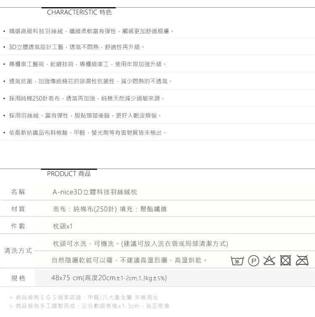
Task: Click the 件數 row label
Action: (x=18, y=226)
